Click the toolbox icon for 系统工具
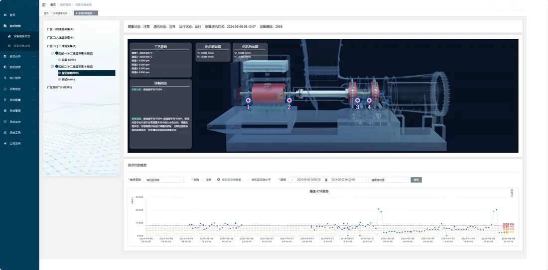This screenshot has height=270, width=548. pos(5,133)
